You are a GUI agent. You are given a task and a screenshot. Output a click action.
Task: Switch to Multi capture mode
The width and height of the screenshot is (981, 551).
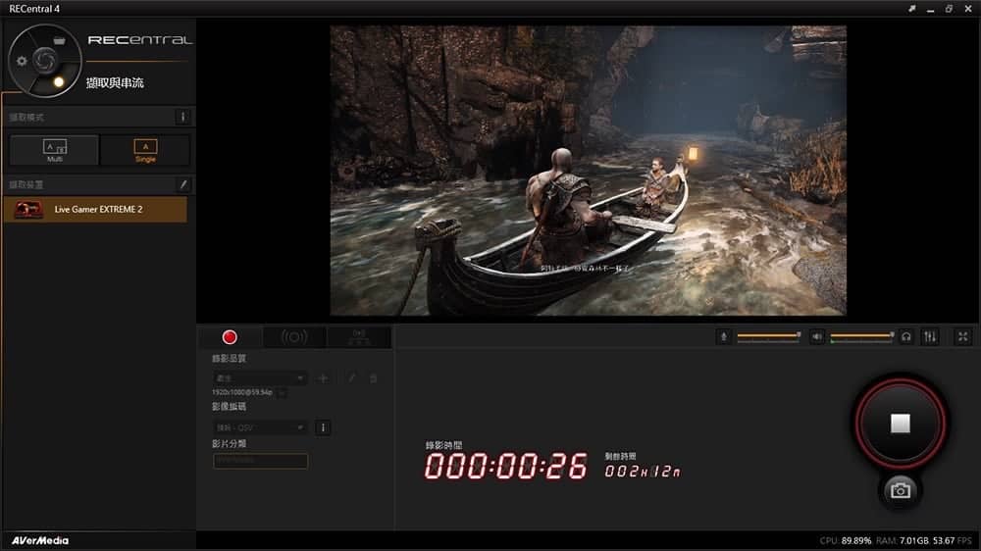[x=54, y=150]
